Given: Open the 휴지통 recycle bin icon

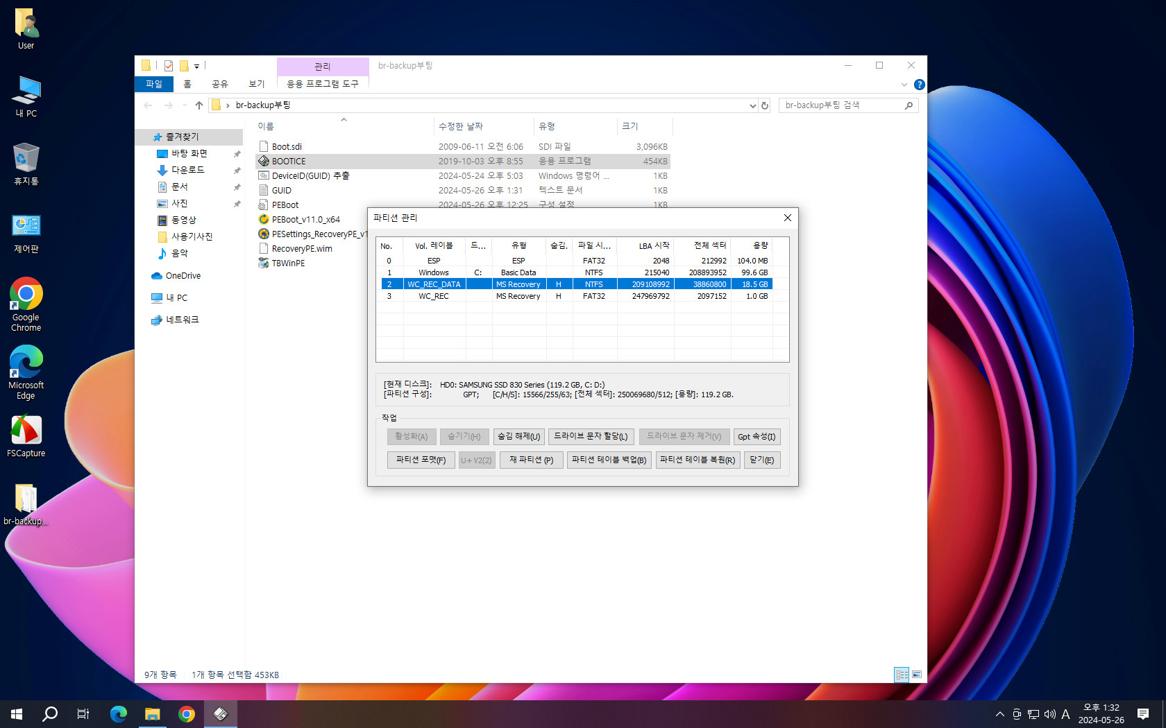Looking at the screenshot, I should click(x=26, y=164).
